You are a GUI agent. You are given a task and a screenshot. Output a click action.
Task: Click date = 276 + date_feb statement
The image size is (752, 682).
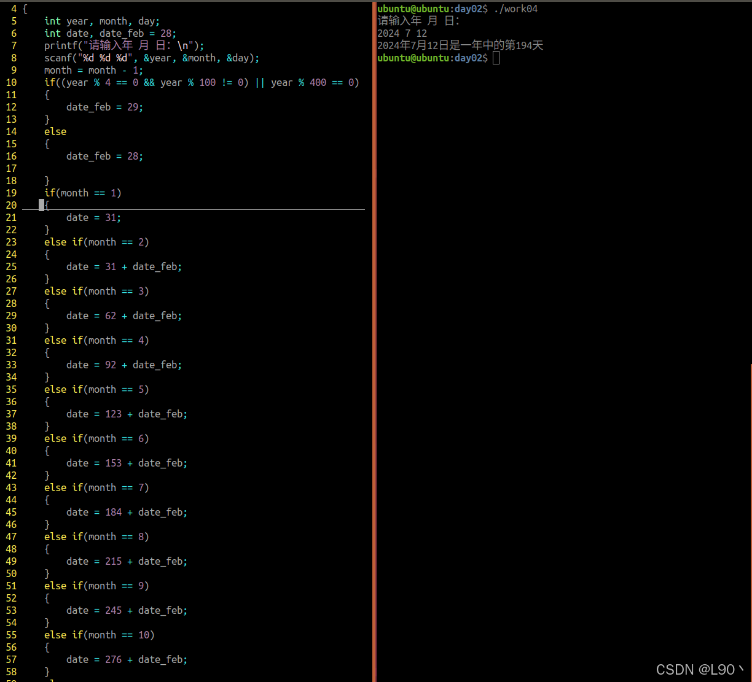coord(127,659)
